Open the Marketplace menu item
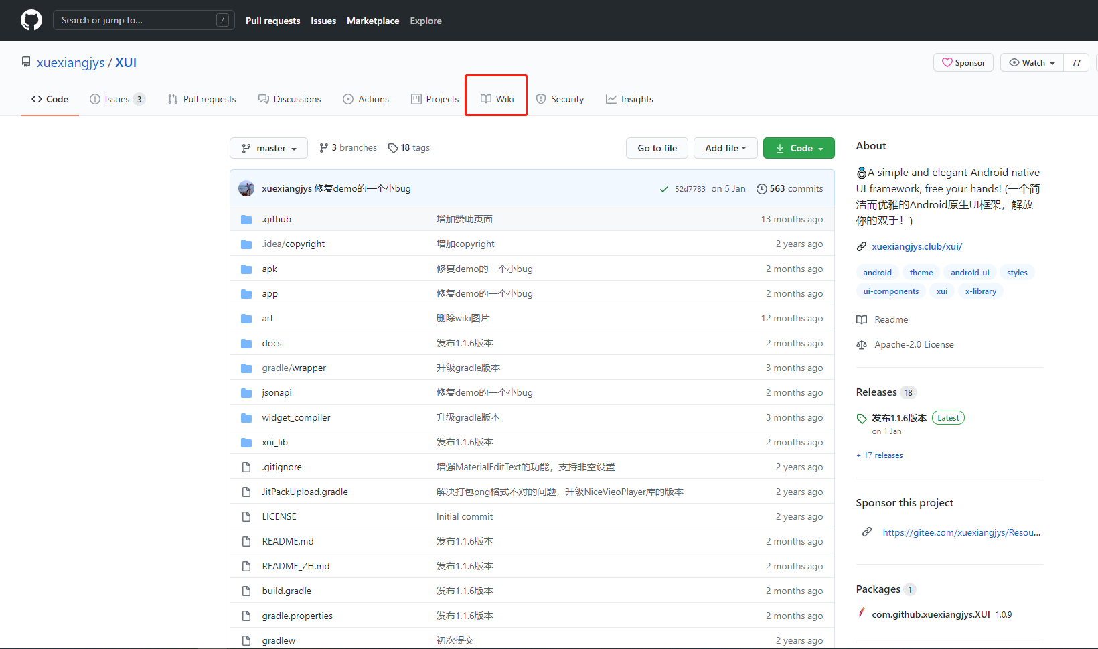 pyautogui.click(x=373, y=21)
